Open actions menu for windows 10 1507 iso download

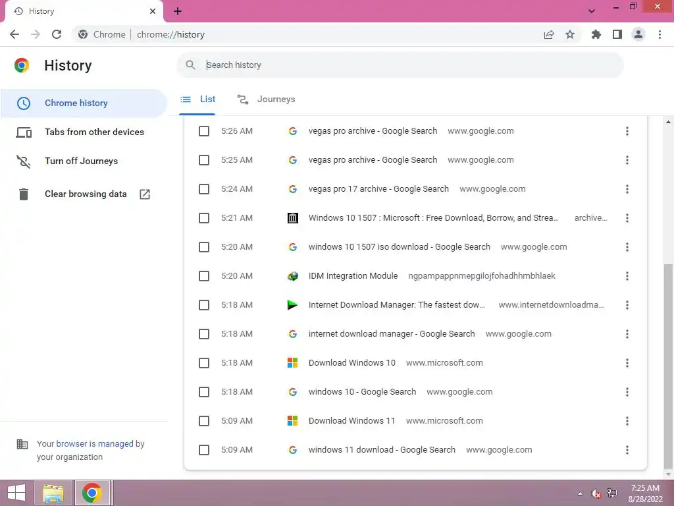[x=627, y=247]
